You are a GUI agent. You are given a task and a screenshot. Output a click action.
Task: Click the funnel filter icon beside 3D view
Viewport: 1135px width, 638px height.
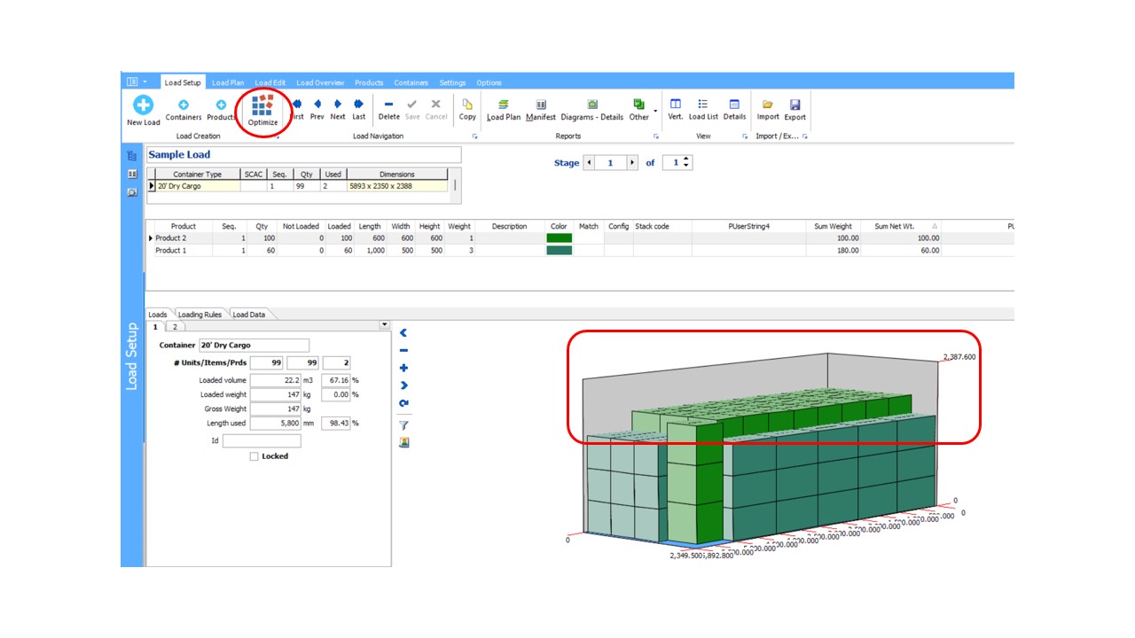[403, 425]
